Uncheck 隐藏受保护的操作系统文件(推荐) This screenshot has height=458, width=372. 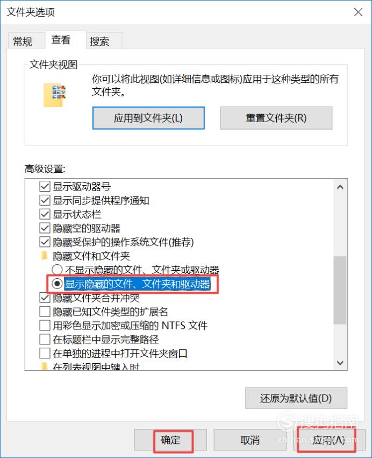45,242
